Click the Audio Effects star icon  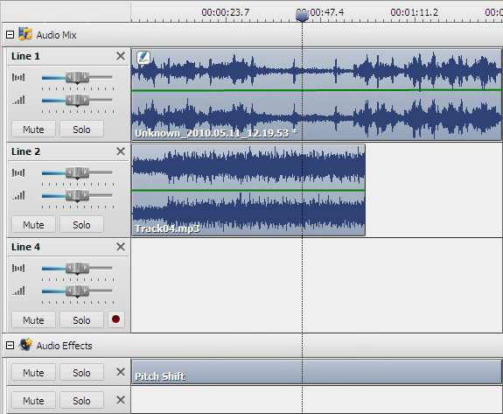point(25,345)
